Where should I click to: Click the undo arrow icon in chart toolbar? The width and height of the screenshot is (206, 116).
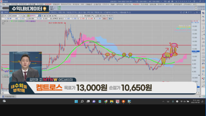[203, 63]
